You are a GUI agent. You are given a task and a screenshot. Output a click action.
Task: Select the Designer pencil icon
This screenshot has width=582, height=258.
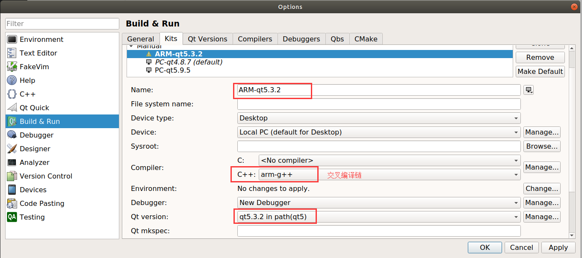[12, 149]
